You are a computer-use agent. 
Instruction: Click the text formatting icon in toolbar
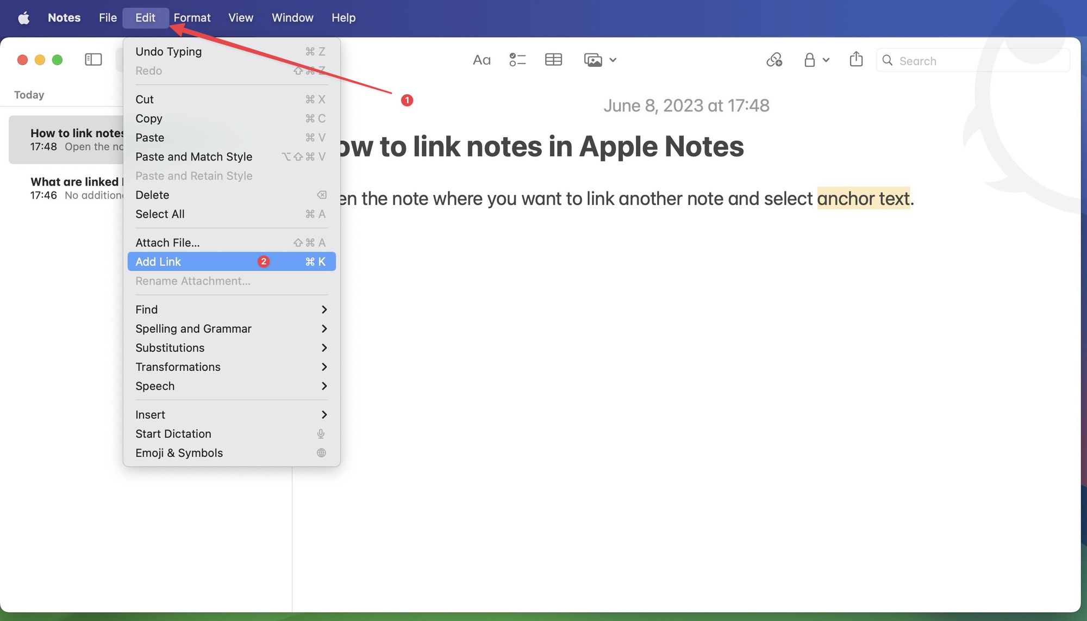(482, 59)
